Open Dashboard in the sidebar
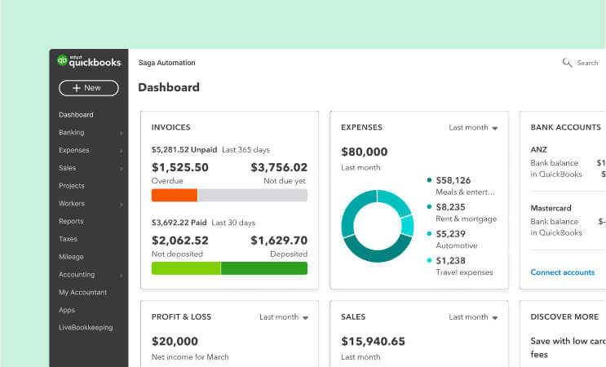Screen dimensions: 606x367 (x=76, y=115)
